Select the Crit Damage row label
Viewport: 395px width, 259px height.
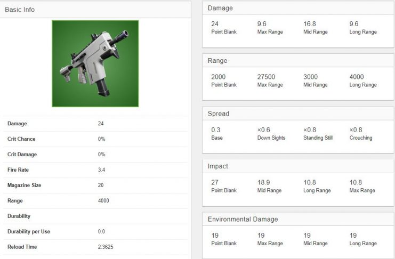coord(22,154)
